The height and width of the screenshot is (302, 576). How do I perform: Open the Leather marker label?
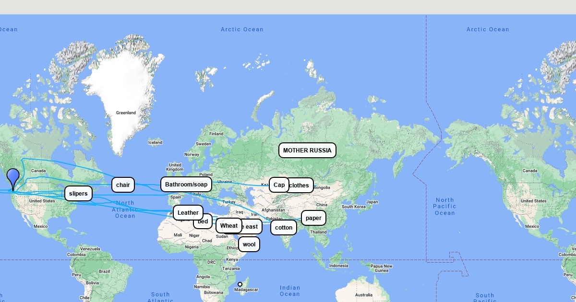click(x=188, y=212)
